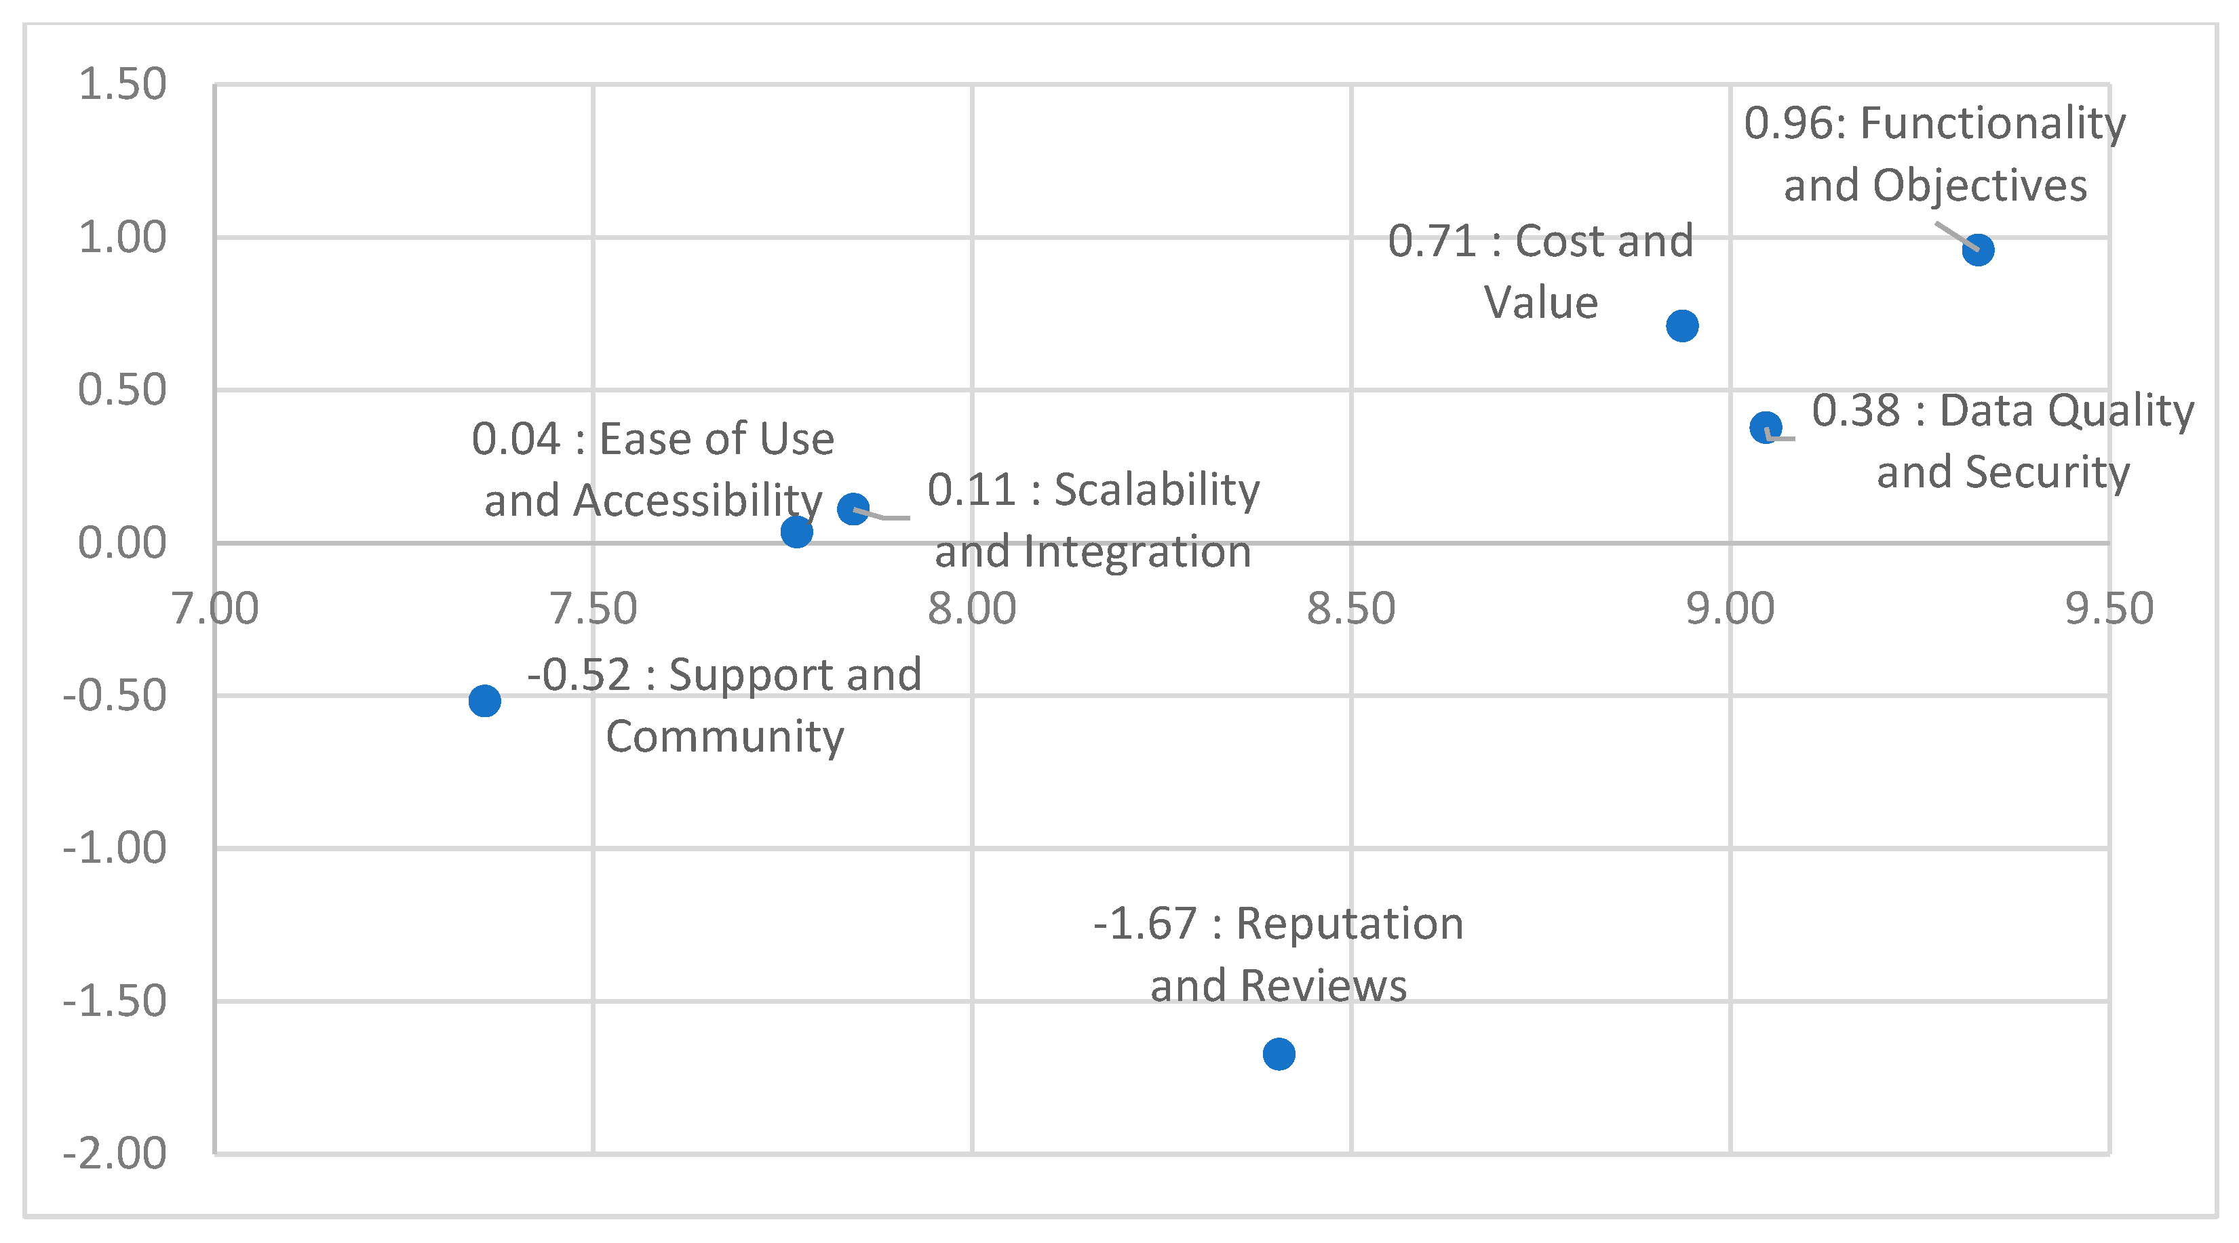Select the 8.50 horizontal axis tick label
This screenshot has height=1243, width=2239.
click(x=1350, y=608)
